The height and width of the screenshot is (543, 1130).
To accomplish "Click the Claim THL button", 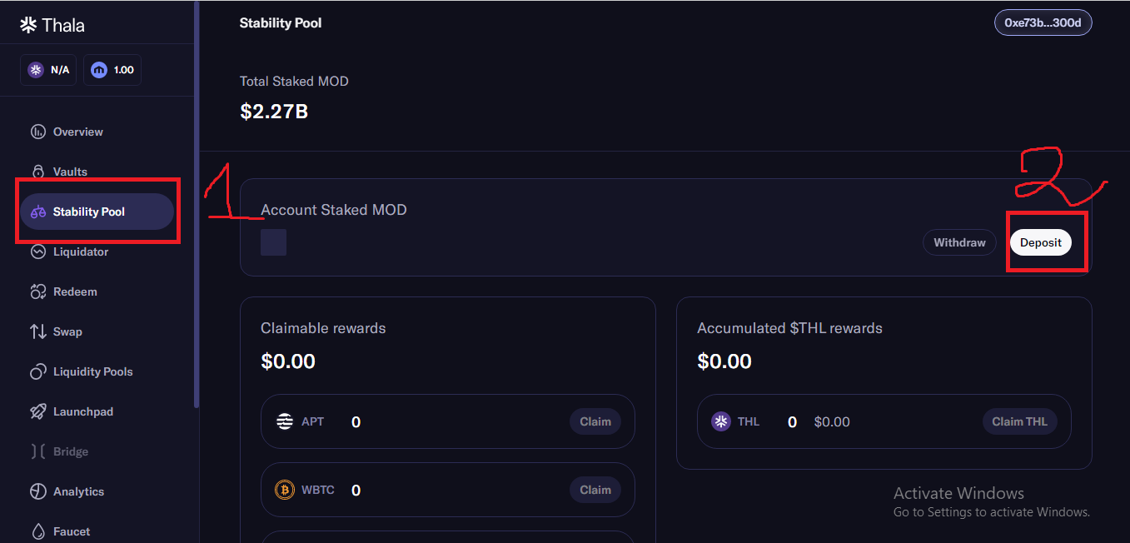I will pos(1020,421).
